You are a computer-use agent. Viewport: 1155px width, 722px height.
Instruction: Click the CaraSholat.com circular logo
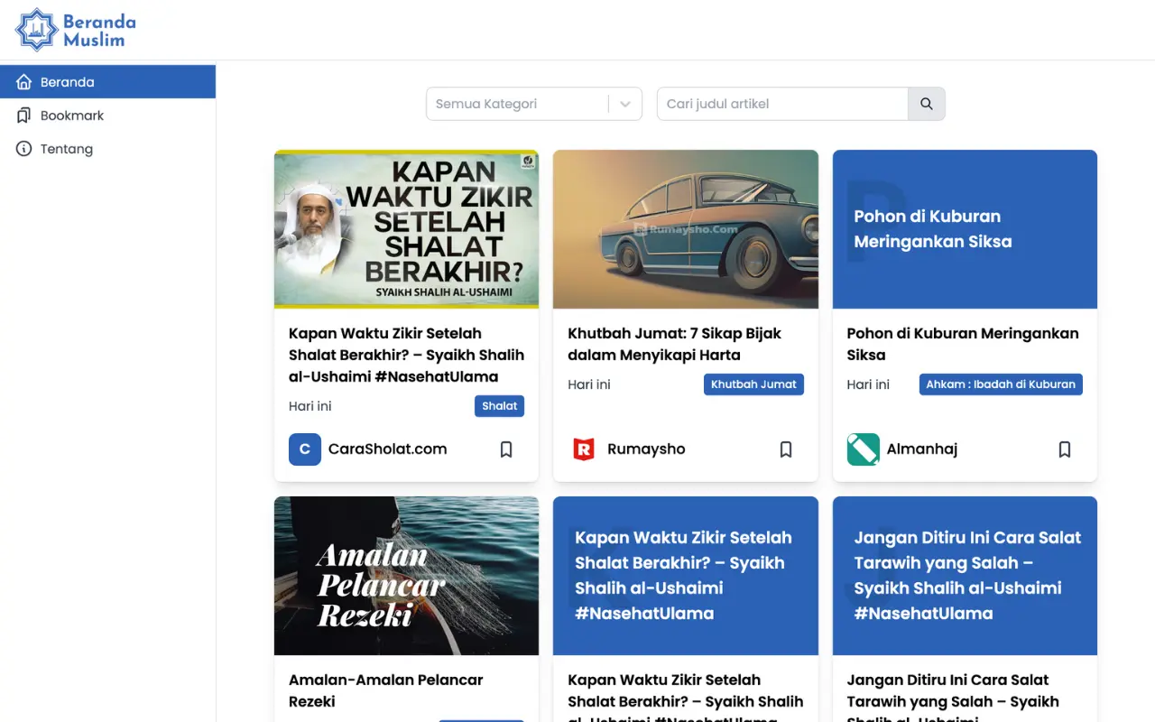(x=304, y=449)
